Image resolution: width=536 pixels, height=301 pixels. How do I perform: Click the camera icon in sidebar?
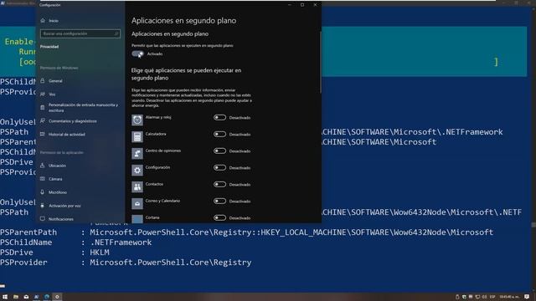(x=43, y=179)
